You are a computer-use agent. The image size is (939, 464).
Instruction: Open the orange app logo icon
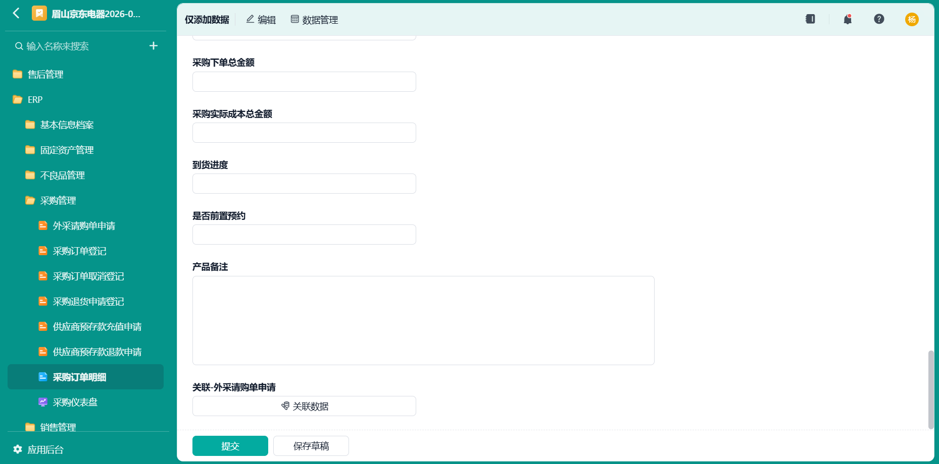pyautogui.click(x=39, y=13)
